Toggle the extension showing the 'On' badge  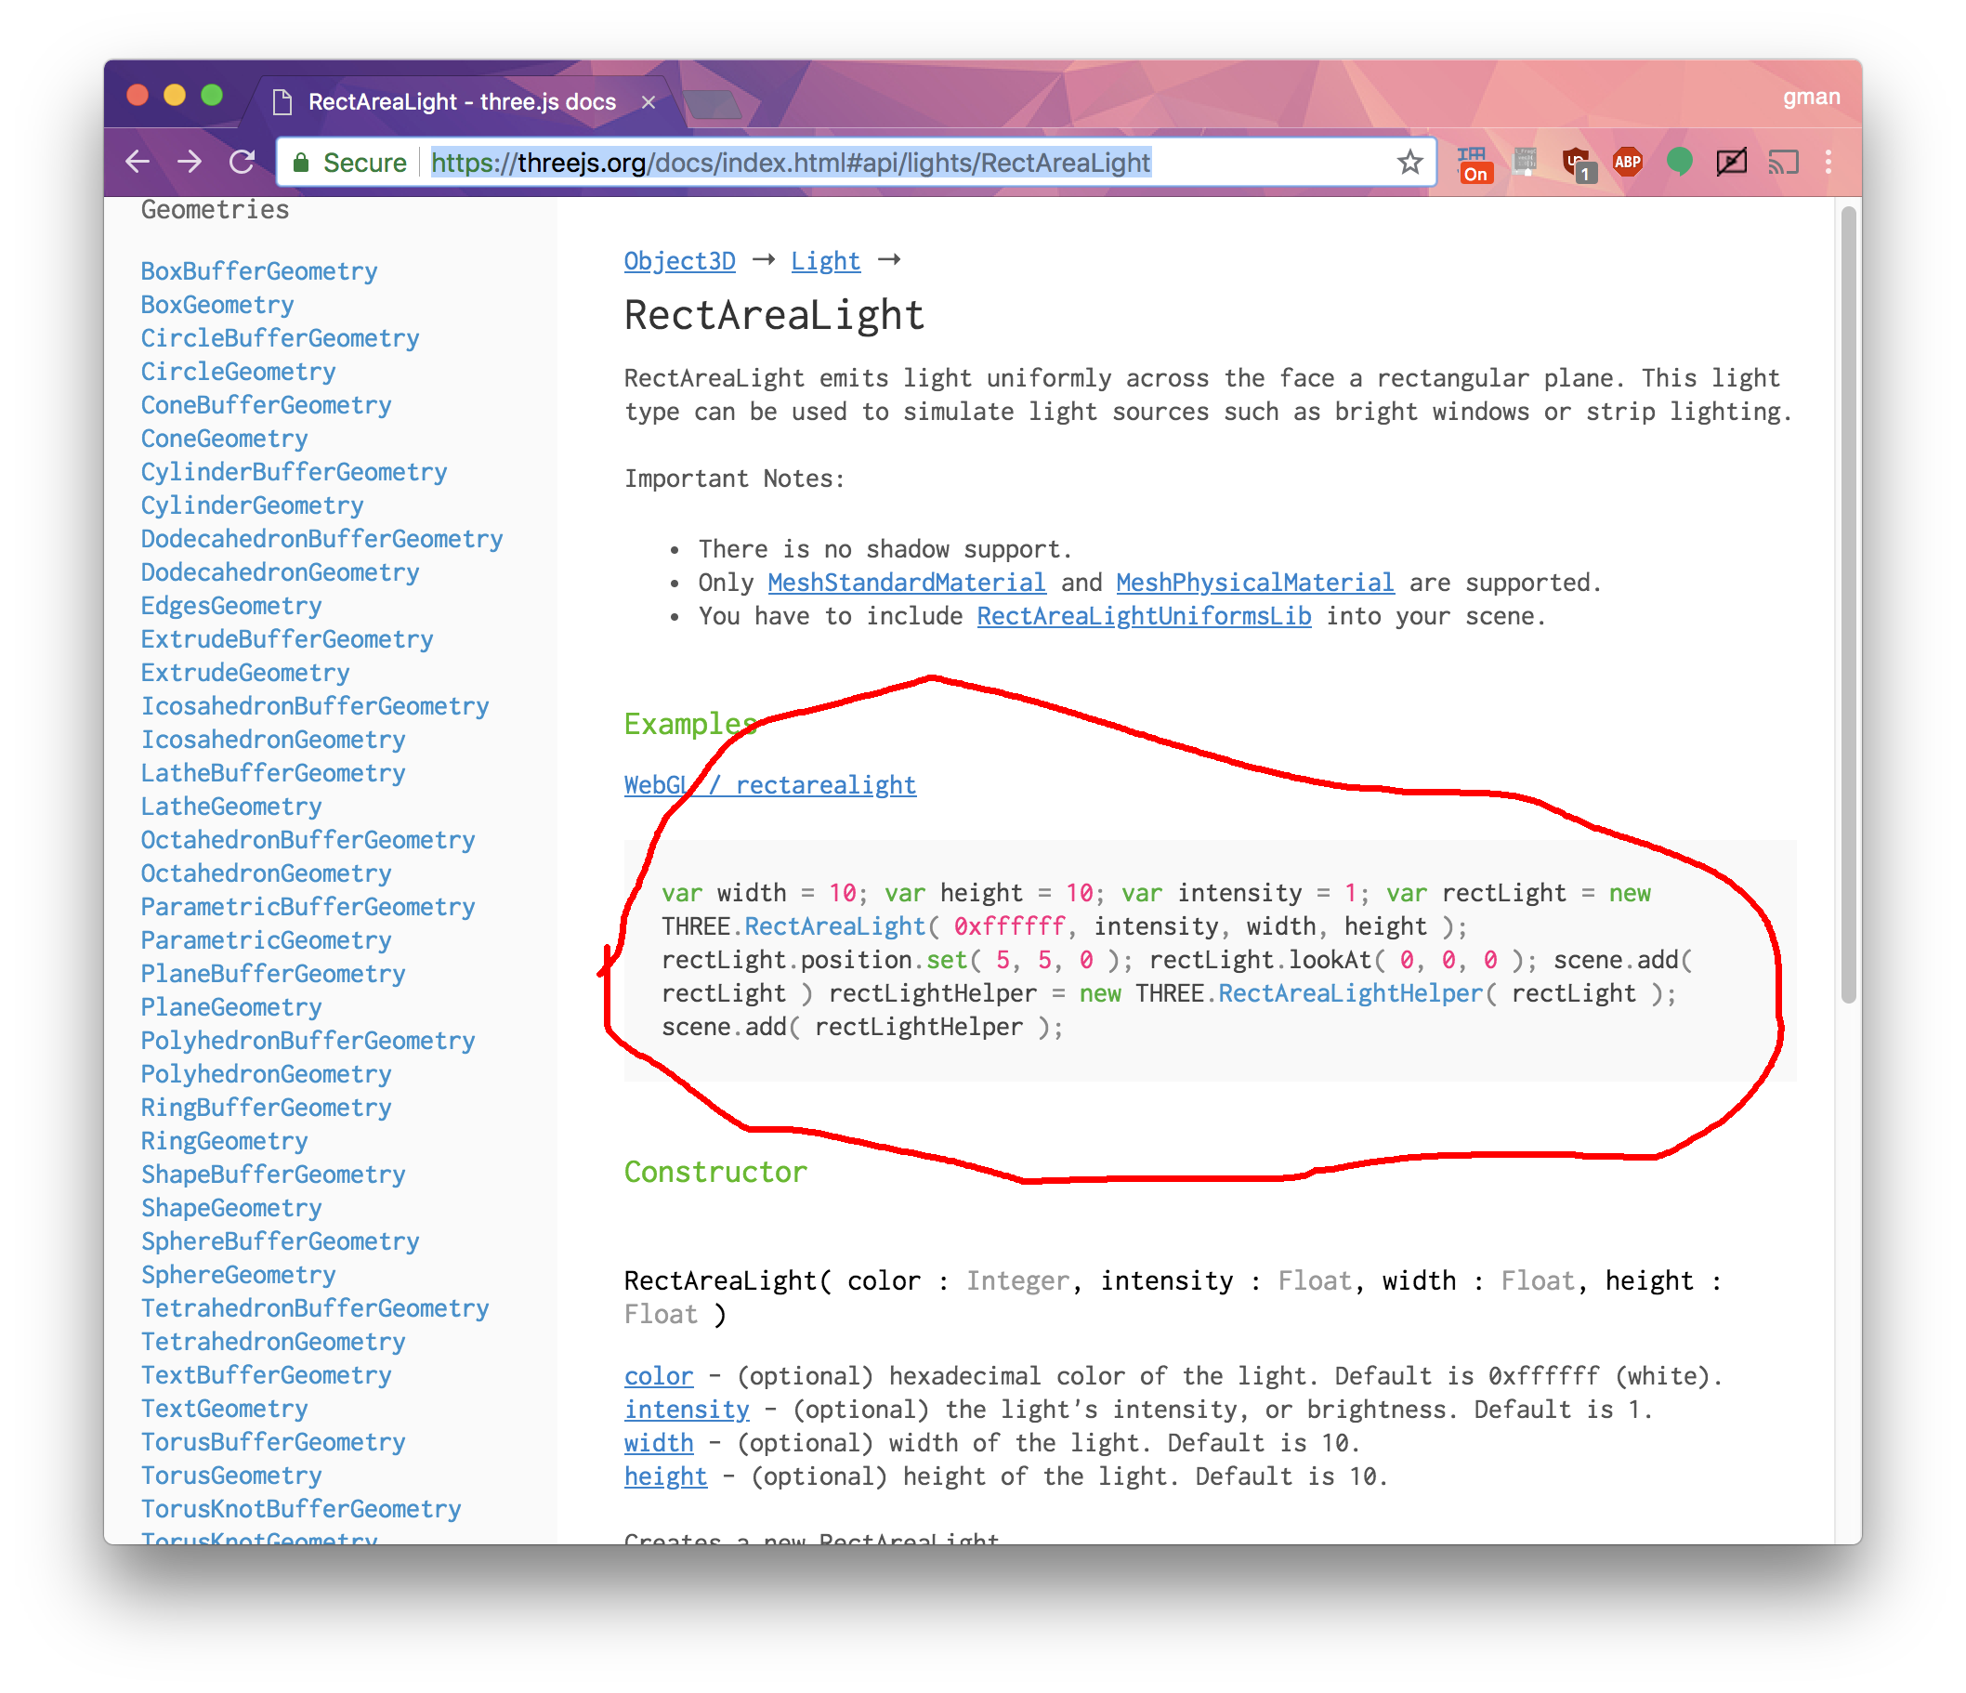[1474, 164]
